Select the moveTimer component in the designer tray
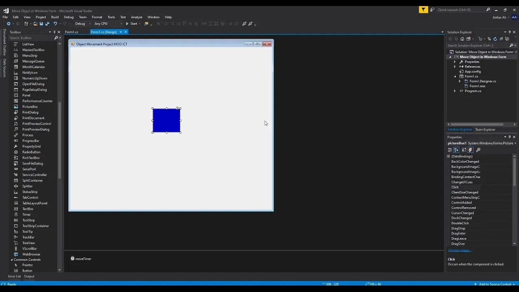Viewport: 519px width, 292px height. (81, 258)
